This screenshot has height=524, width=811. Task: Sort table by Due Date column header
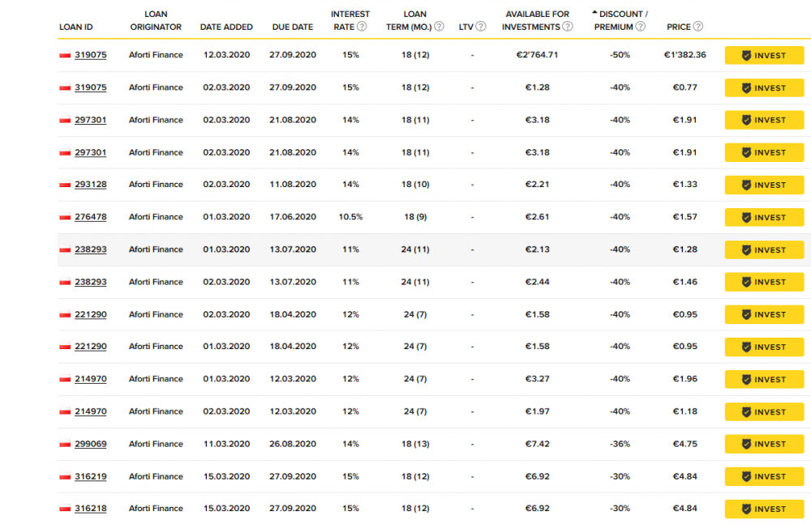point(292,27)
